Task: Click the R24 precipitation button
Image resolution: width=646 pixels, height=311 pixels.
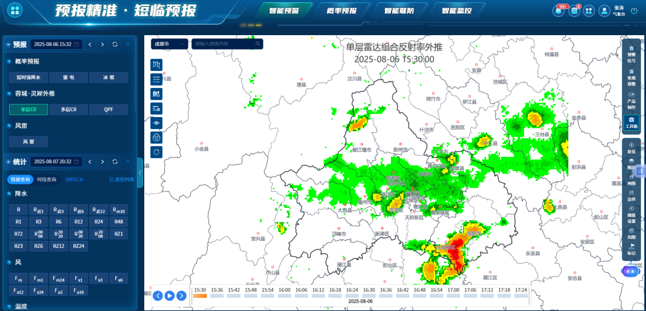Action: coord(98,222)
